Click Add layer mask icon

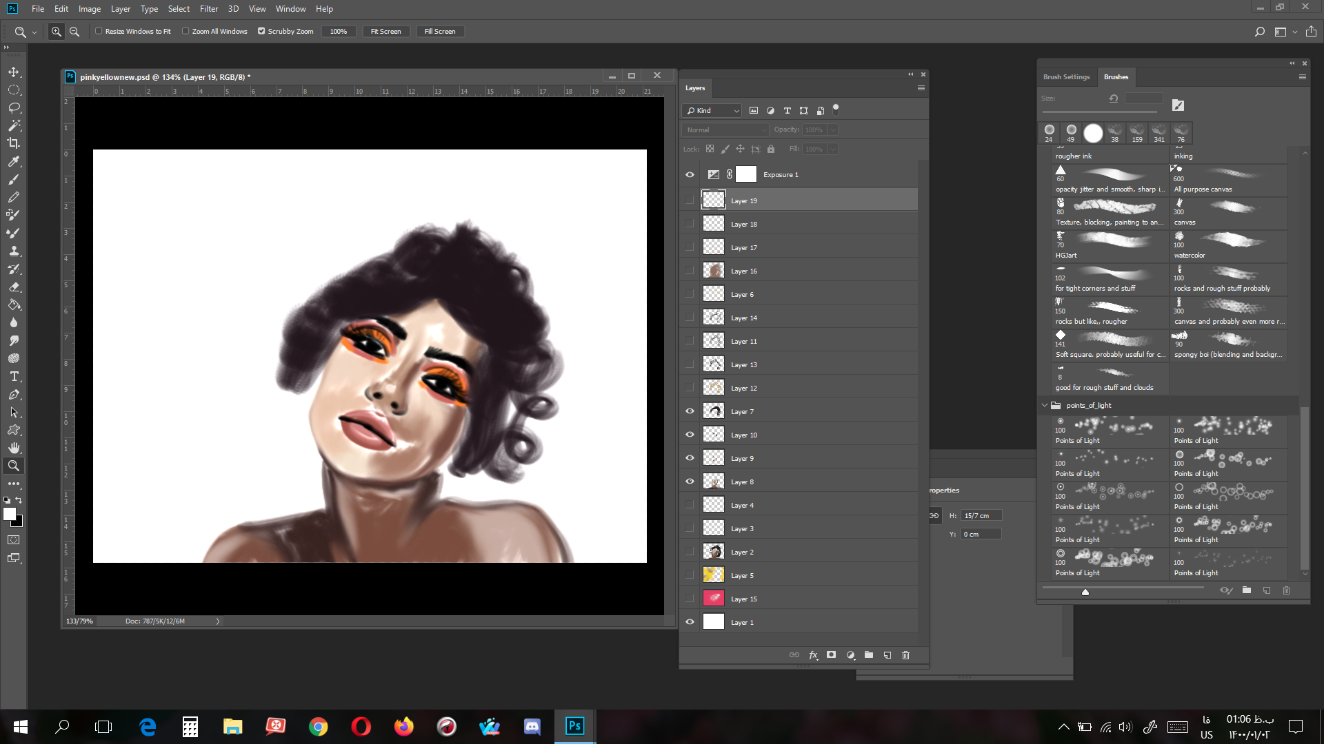coord(832,655)
